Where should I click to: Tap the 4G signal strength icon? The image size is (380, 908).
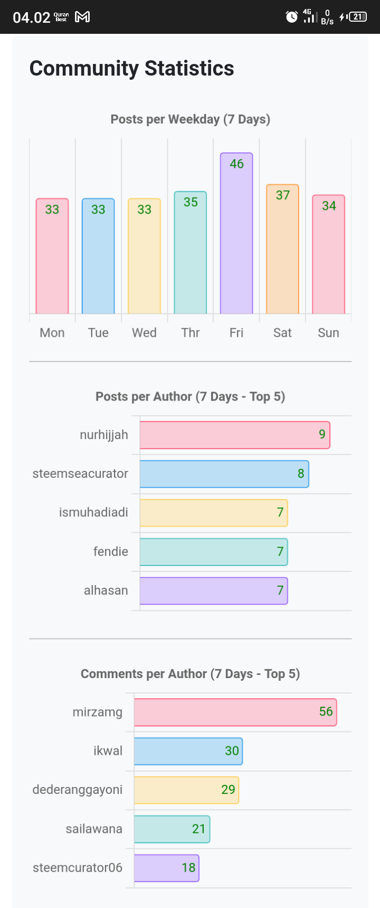[x=309, y=16]
